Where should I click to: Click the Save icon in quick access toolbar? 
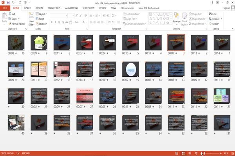pos(8,3)
